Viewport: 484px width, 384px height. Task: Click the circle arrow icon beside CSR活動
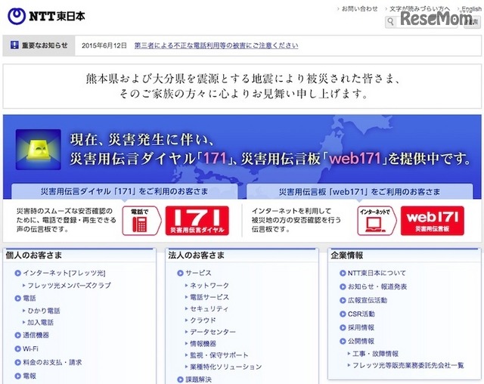coord(343,314)
